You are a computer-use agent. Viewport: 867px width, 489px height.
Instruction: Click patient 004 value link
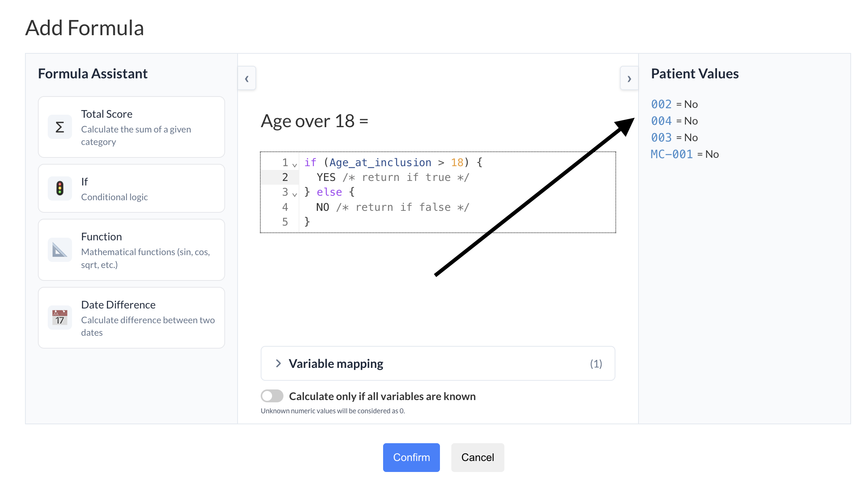(661, 121)
